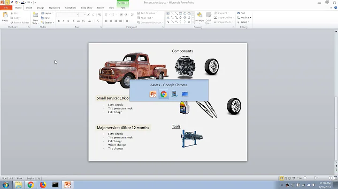The height and width of the screenshot is (189, 338).
Task: Switch to the Insert ribbon tab
Action: [x=29, y=8]
